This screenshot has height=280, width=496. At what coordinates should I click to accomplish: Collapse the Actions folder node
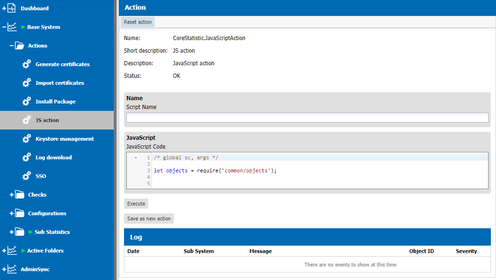coord(12,46)
